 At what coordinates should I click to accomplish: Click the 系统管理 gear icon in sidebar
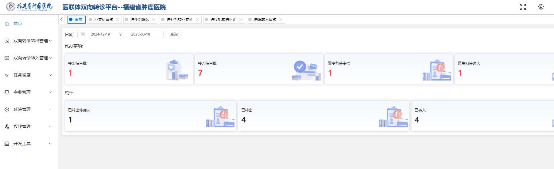click(7, 109)
